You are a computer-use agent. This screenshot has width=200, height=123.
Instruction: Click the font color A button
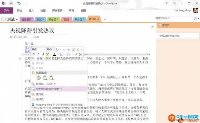(x=55, y=54)
